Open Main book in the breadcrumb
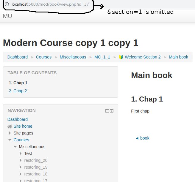 pos(178,57)
